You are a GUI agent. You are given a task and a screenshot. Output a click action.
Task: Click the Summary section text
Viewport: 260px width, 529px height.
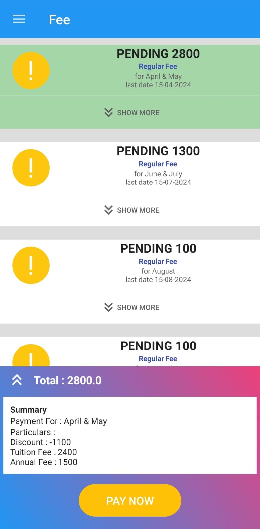click(28, 410)
